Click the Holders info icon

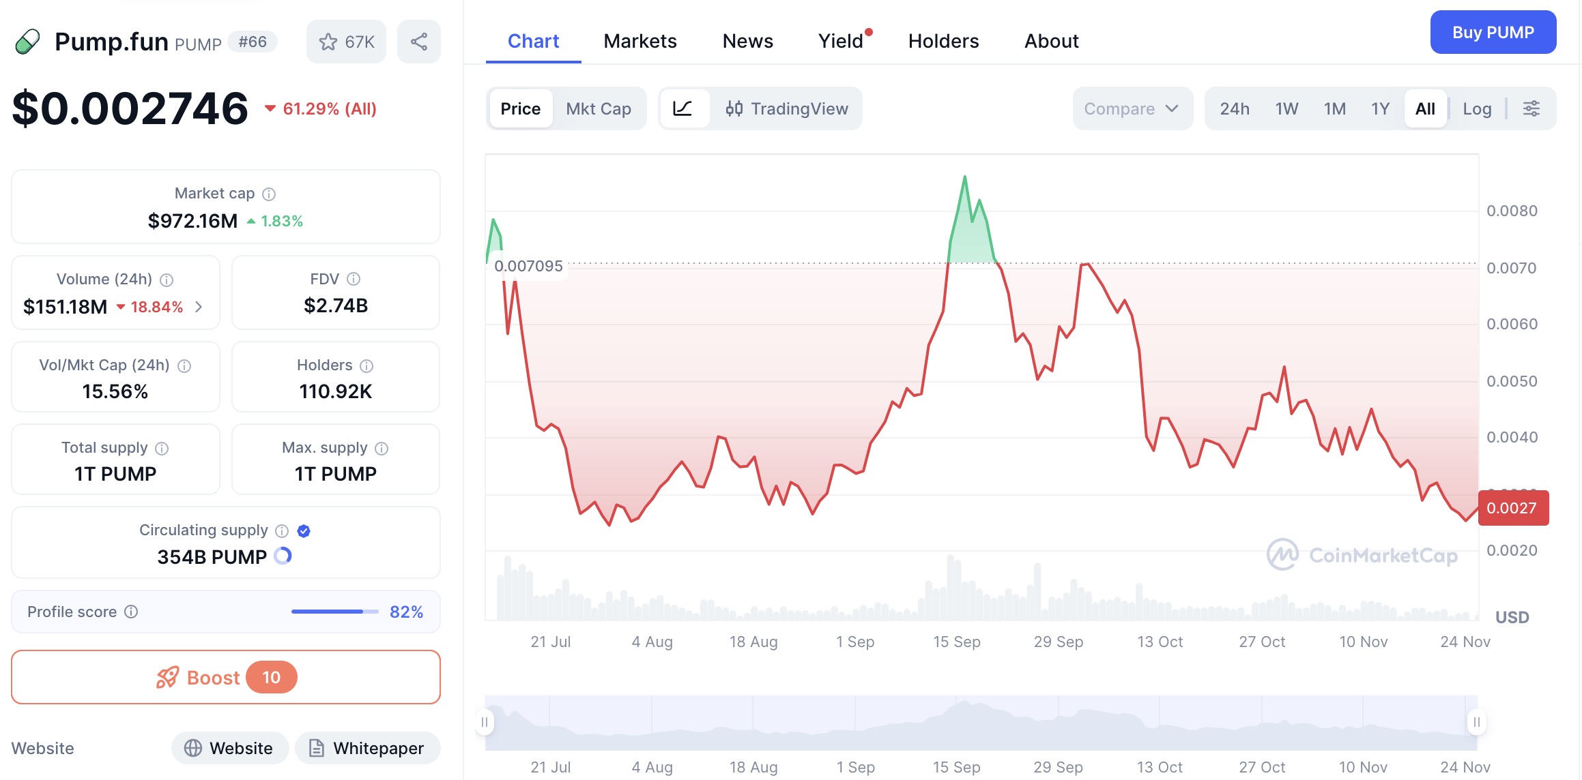click(366, 366)
